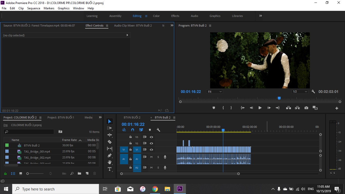
Task: Expand Source panel tabs overflow chevron
Action: (172, 26)
